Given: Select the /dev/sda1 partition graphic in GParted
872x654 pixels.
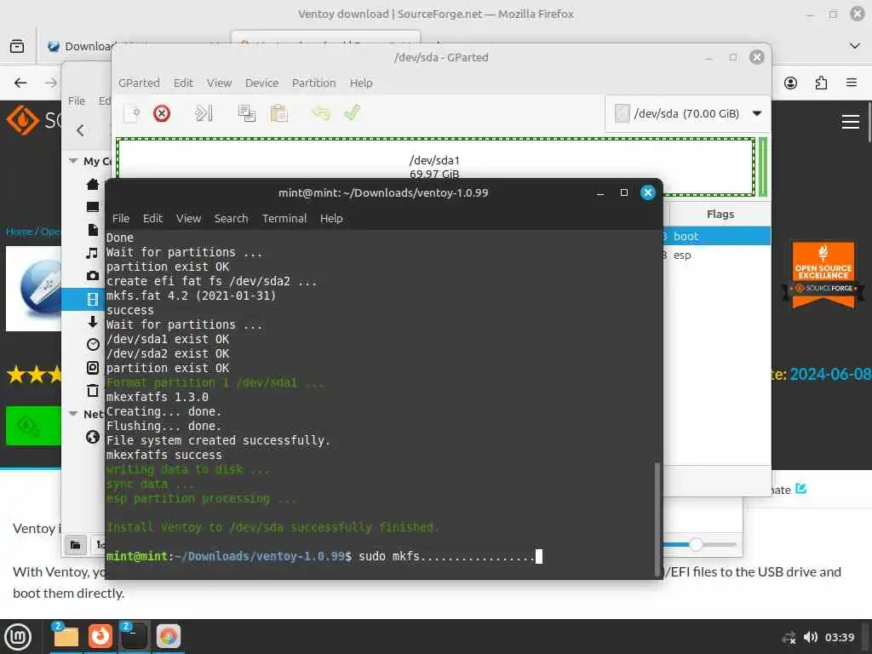Looking at the screenshot, I should click(x=435, y=159).
